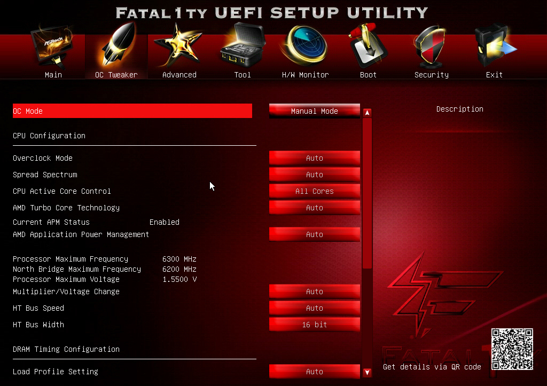This screenshot has width=547, height=386.
Task: Click the 1.5500 V maximum voltage value
Action: tap(179, 279)
